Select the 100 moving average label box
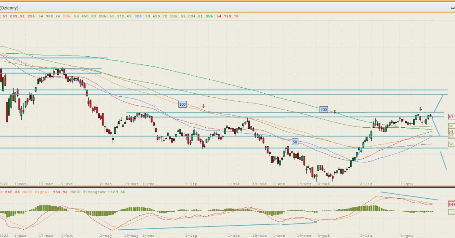Screen dimensions: 455x238 (x=182, y=104)
